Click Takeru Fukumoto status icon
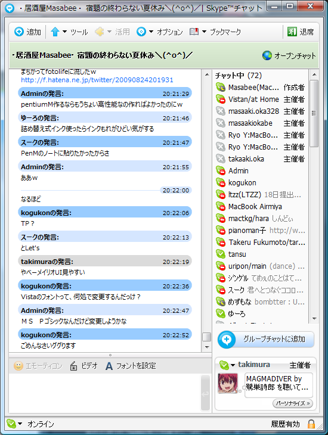 [x=221, y=243]
